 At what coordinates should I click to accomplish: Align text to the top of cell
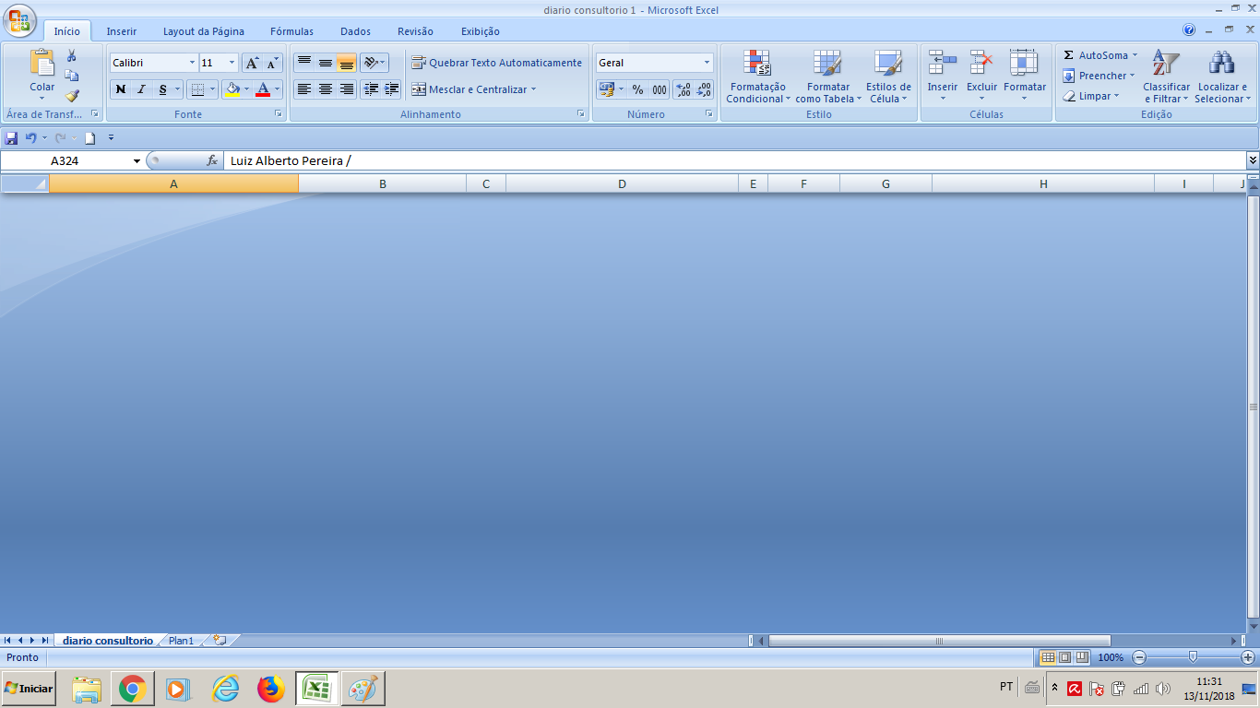304,63
